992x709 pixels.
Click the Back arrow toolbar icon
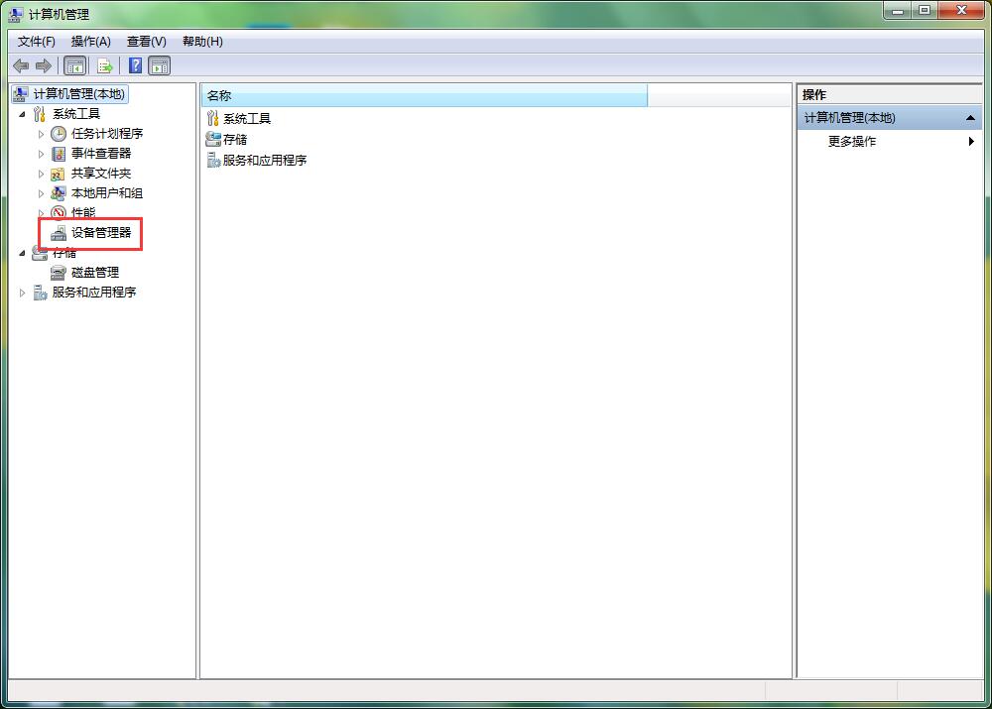point(21,65)
